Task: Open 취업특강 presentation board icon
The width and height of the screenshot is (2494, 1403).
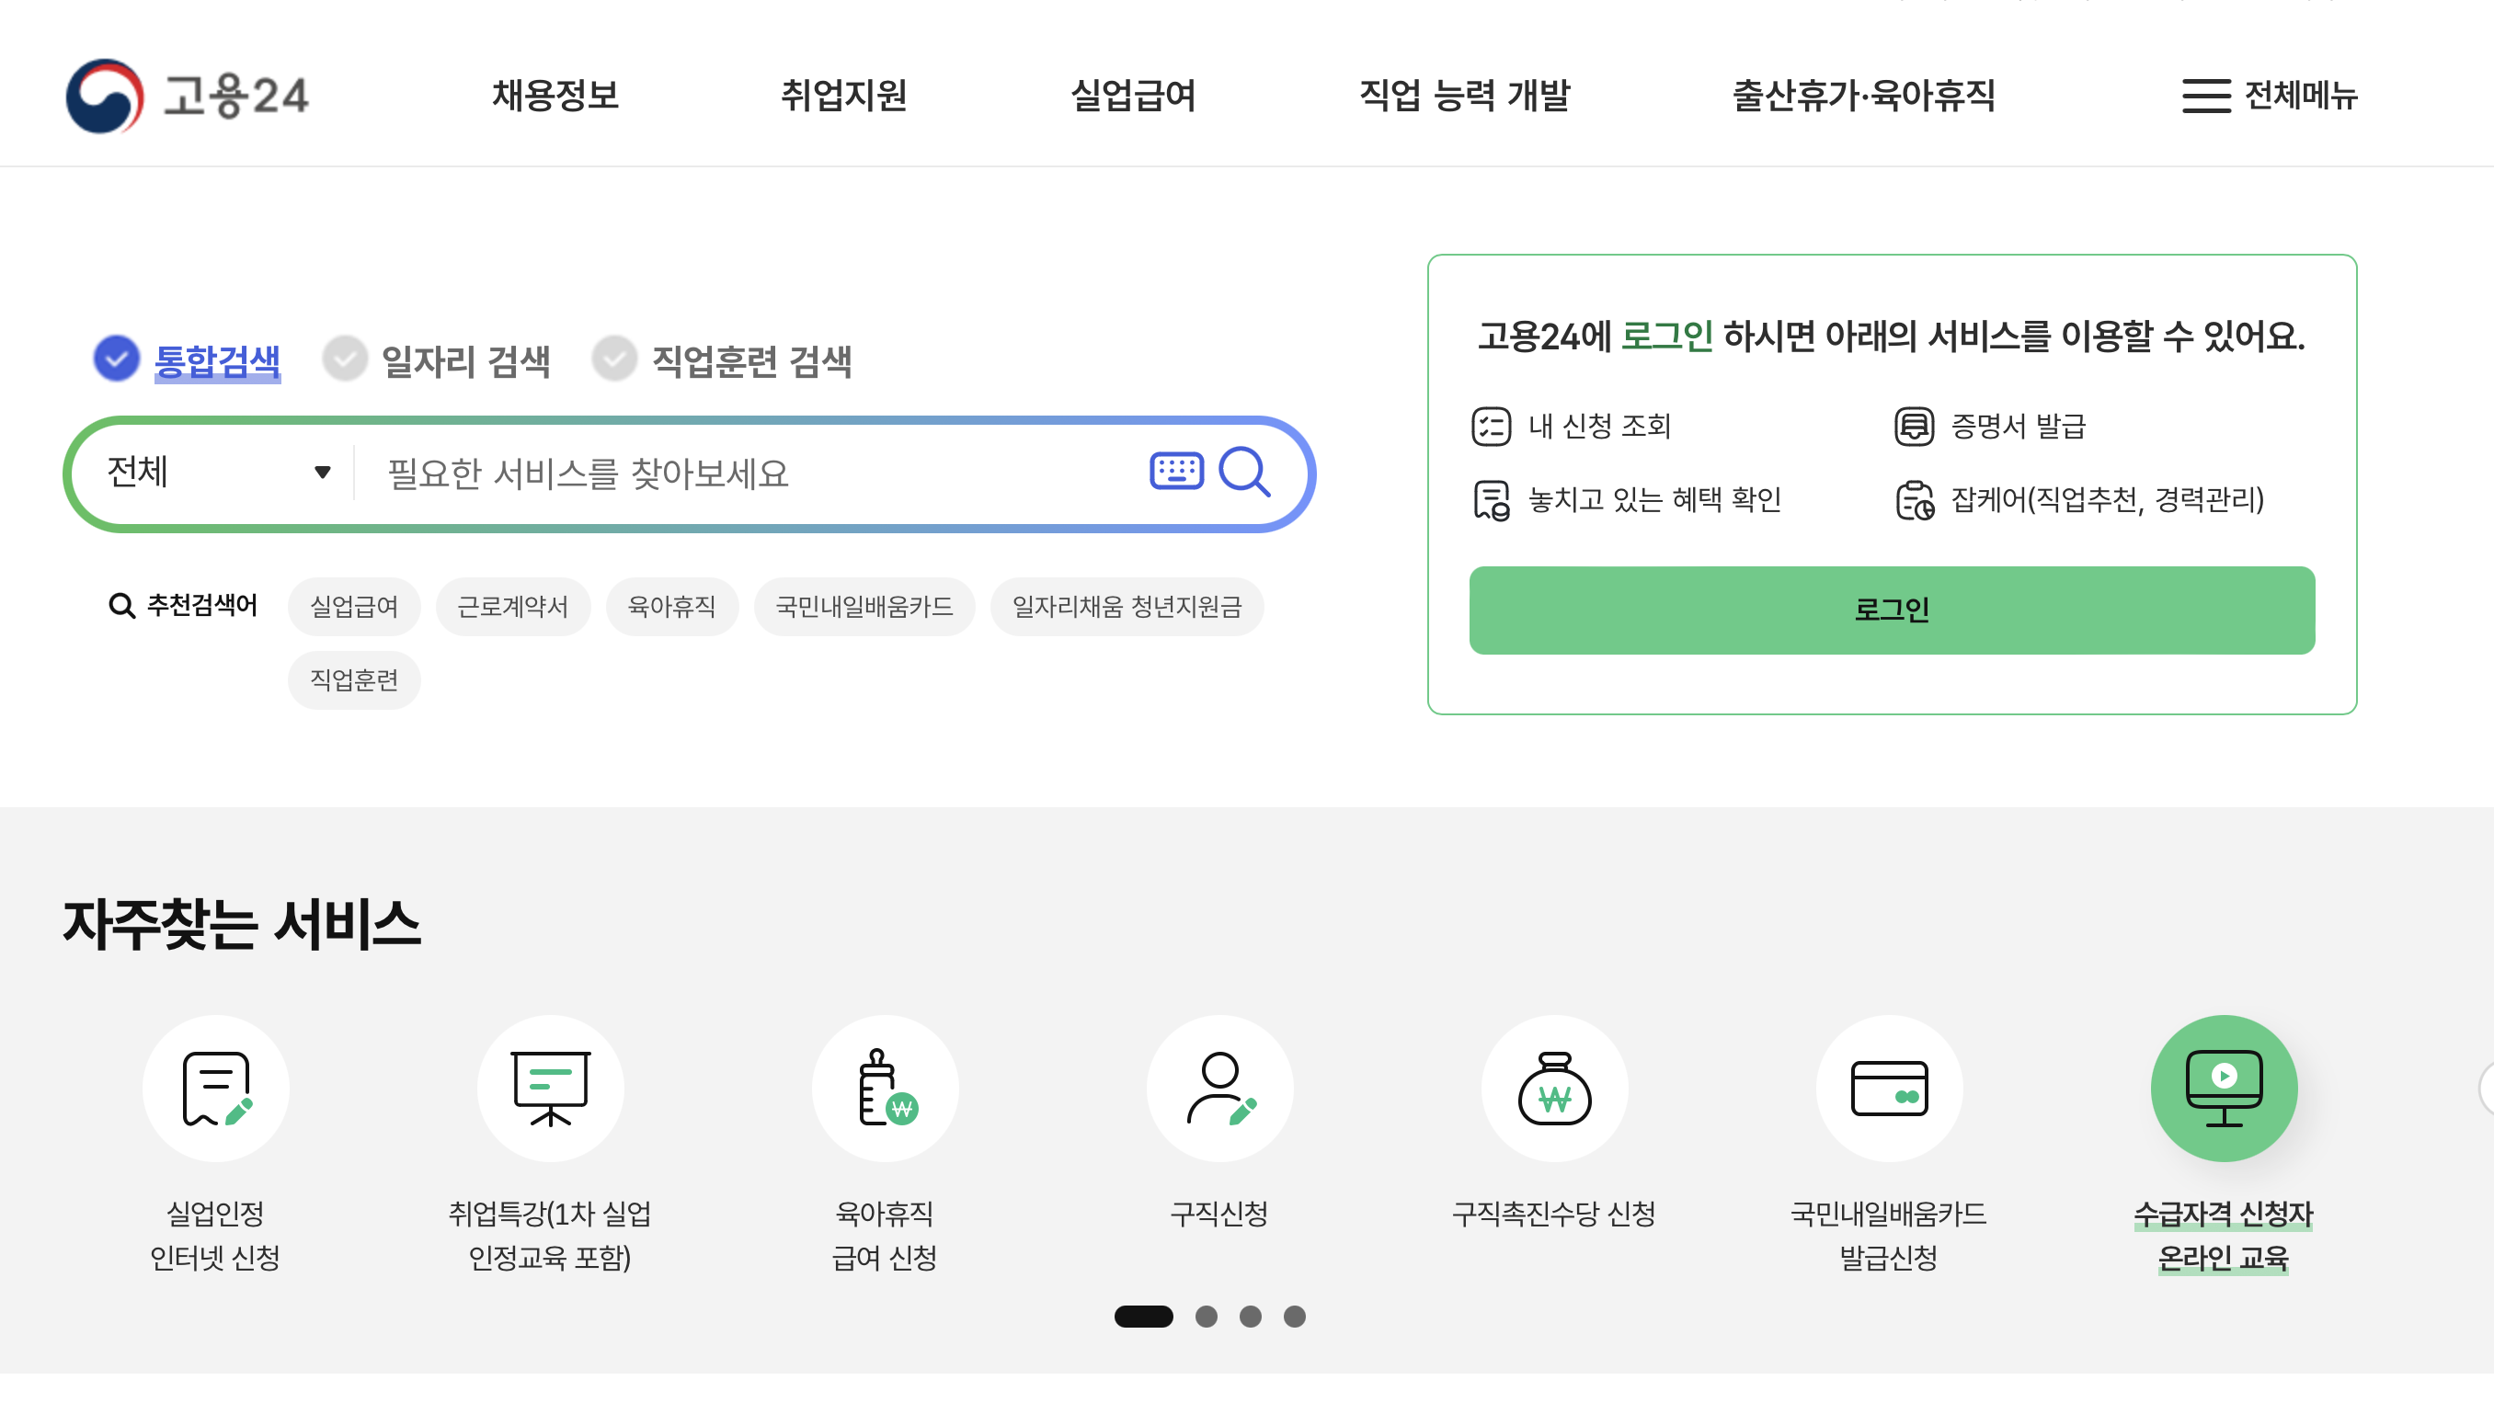Action: (x=550, y=1088)
